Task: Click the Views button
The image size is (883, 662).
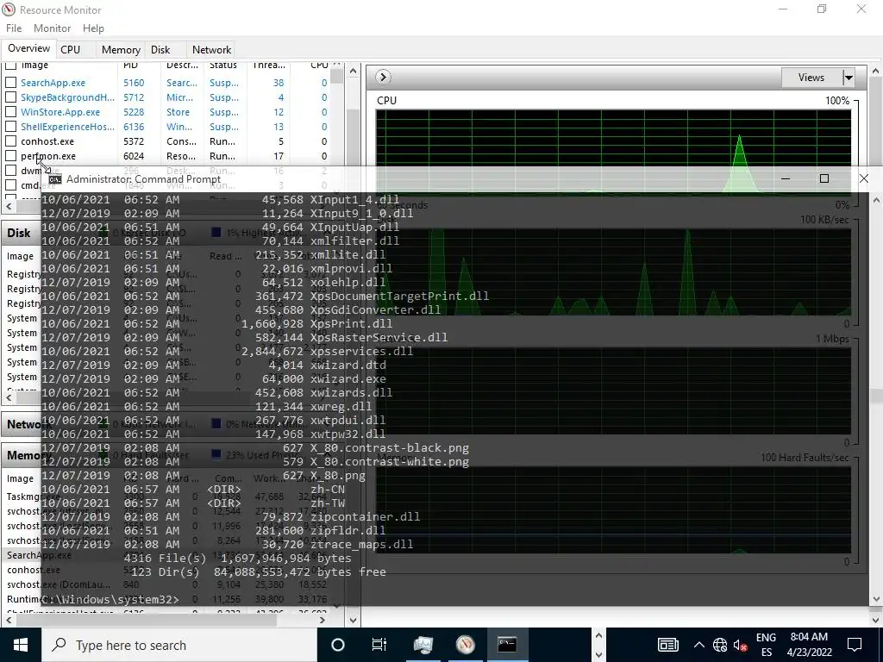Action: 811,78
